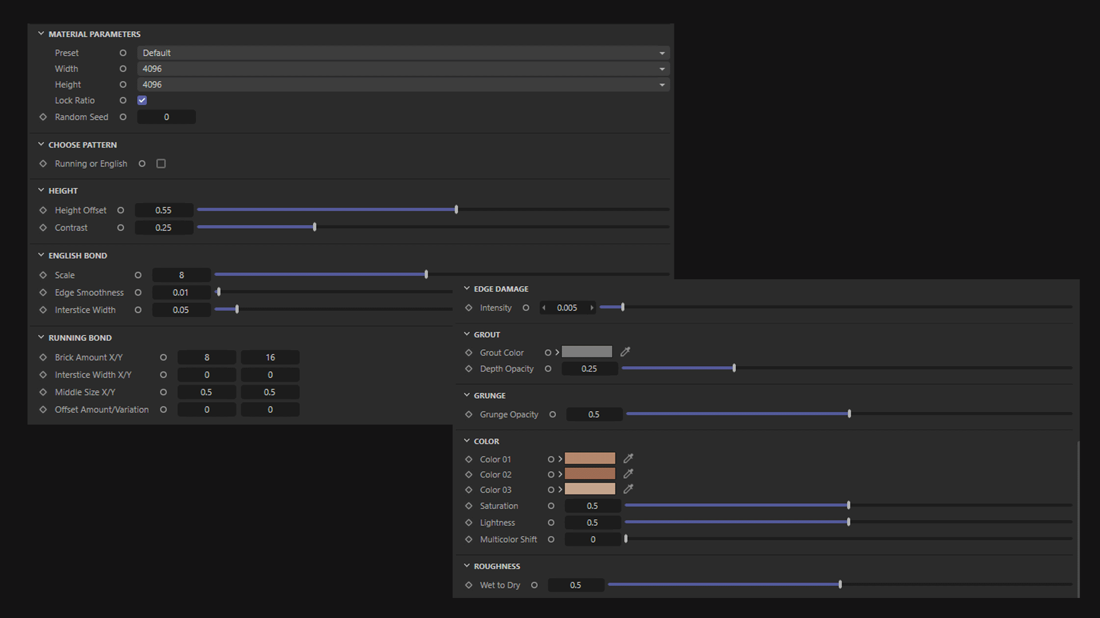The width and height of the screenshot is (1100, 618).
Task: Open the Color 03 swatch
Action: point(590,489)
